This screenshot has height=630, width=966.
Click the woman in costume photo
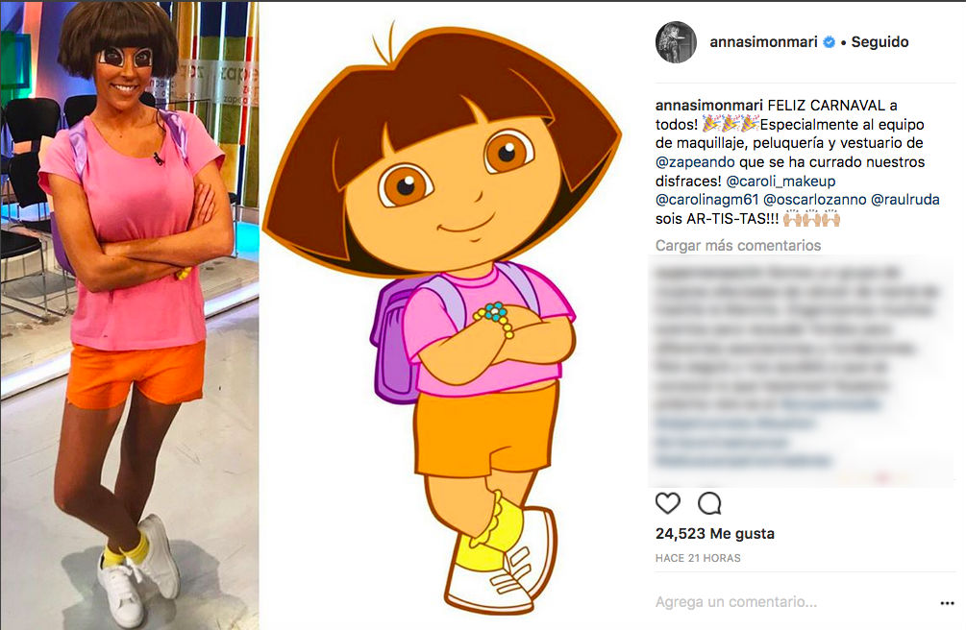[x=130, y=315]
